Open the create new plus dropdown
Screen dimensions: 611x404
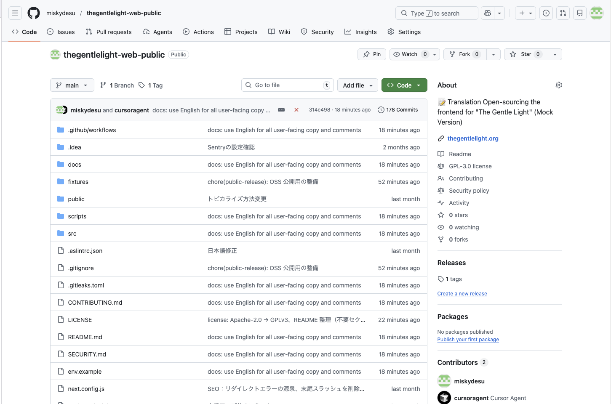[x=526, y=13]
